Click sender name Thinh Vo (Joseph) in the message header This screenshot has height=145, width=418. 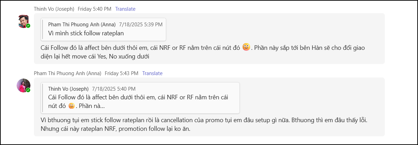pos(54,9)
